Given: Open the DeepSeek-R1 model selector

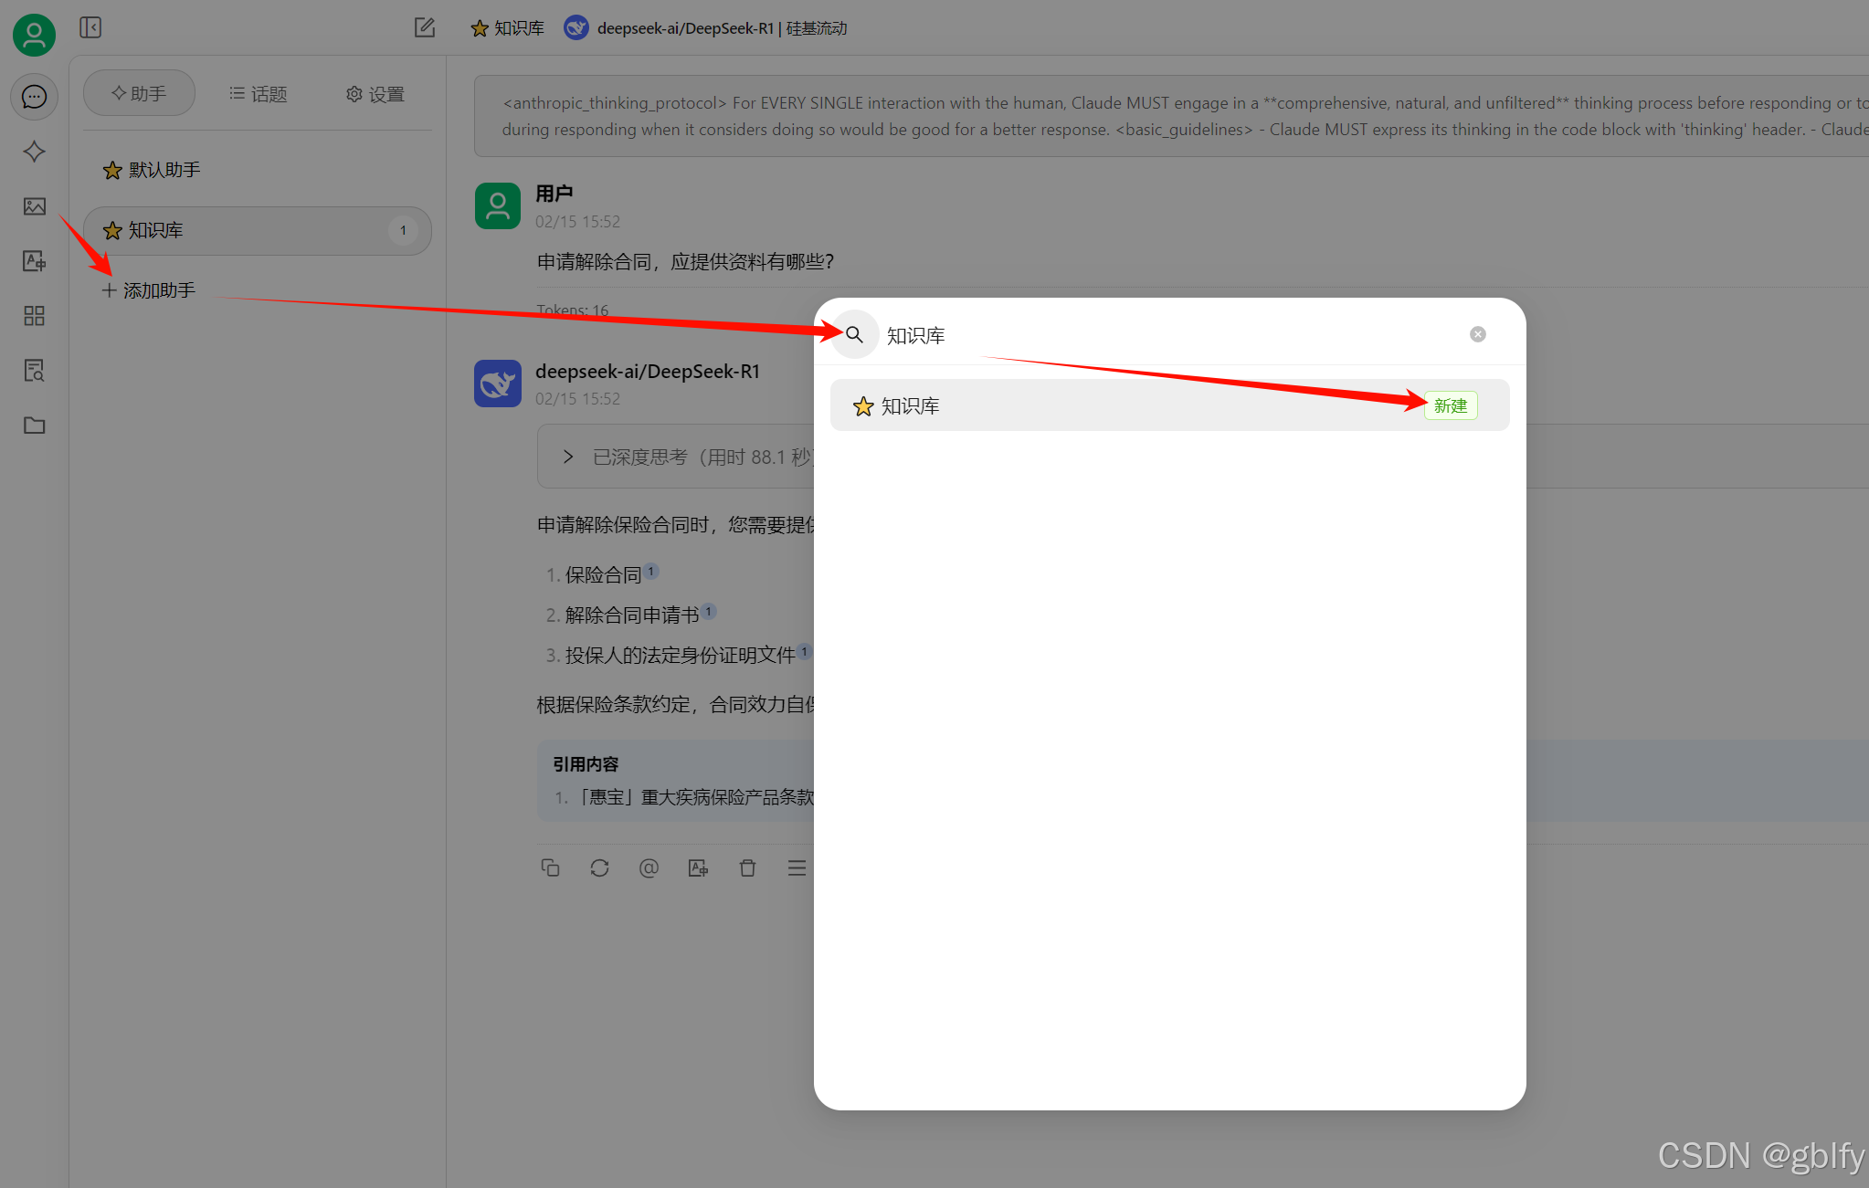Looking at the screenshot, I should pyautogui.click(x=705, y=28).
